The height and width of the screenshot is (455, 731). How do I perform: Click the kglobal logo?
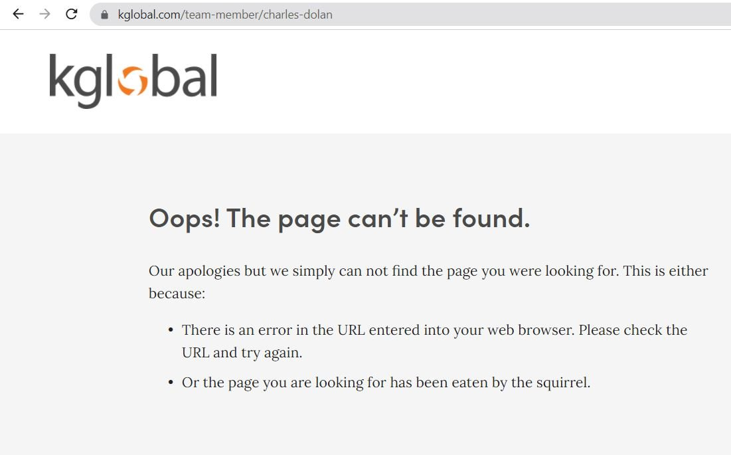(133, 81)
